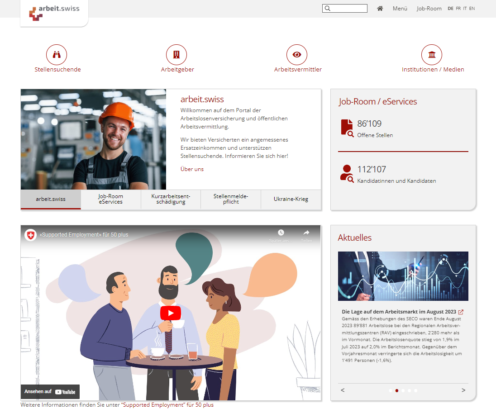
Task: Switch to Stellenmeldepflicht tab
Action: (x=231, y=199)
